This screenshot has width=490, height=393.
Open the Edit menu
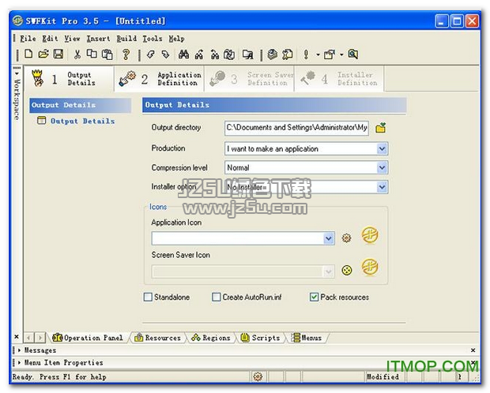[50, 39]
